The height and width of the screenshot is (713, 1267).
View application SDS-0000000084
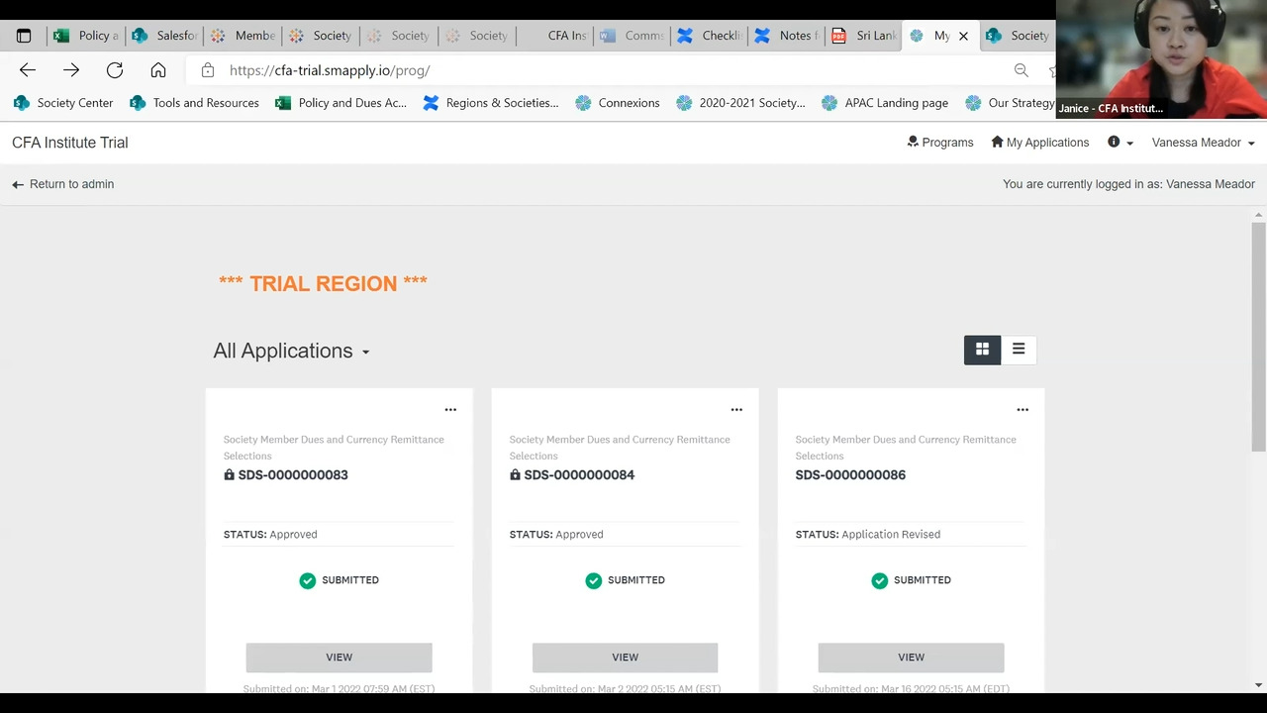(x=625, y=658)
